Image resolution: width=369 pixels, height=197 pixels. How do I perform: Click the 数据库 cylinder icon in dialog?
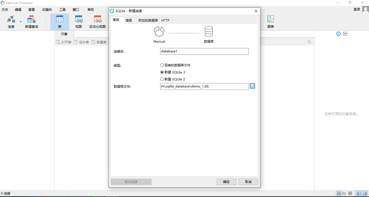click(209, 31)
